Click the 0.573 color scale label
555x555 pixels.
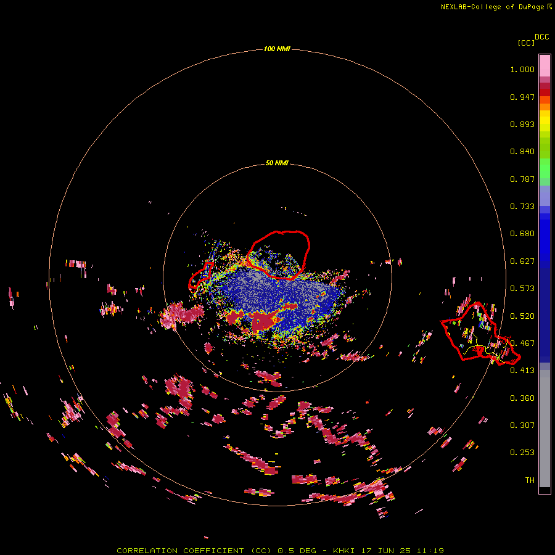522,289
